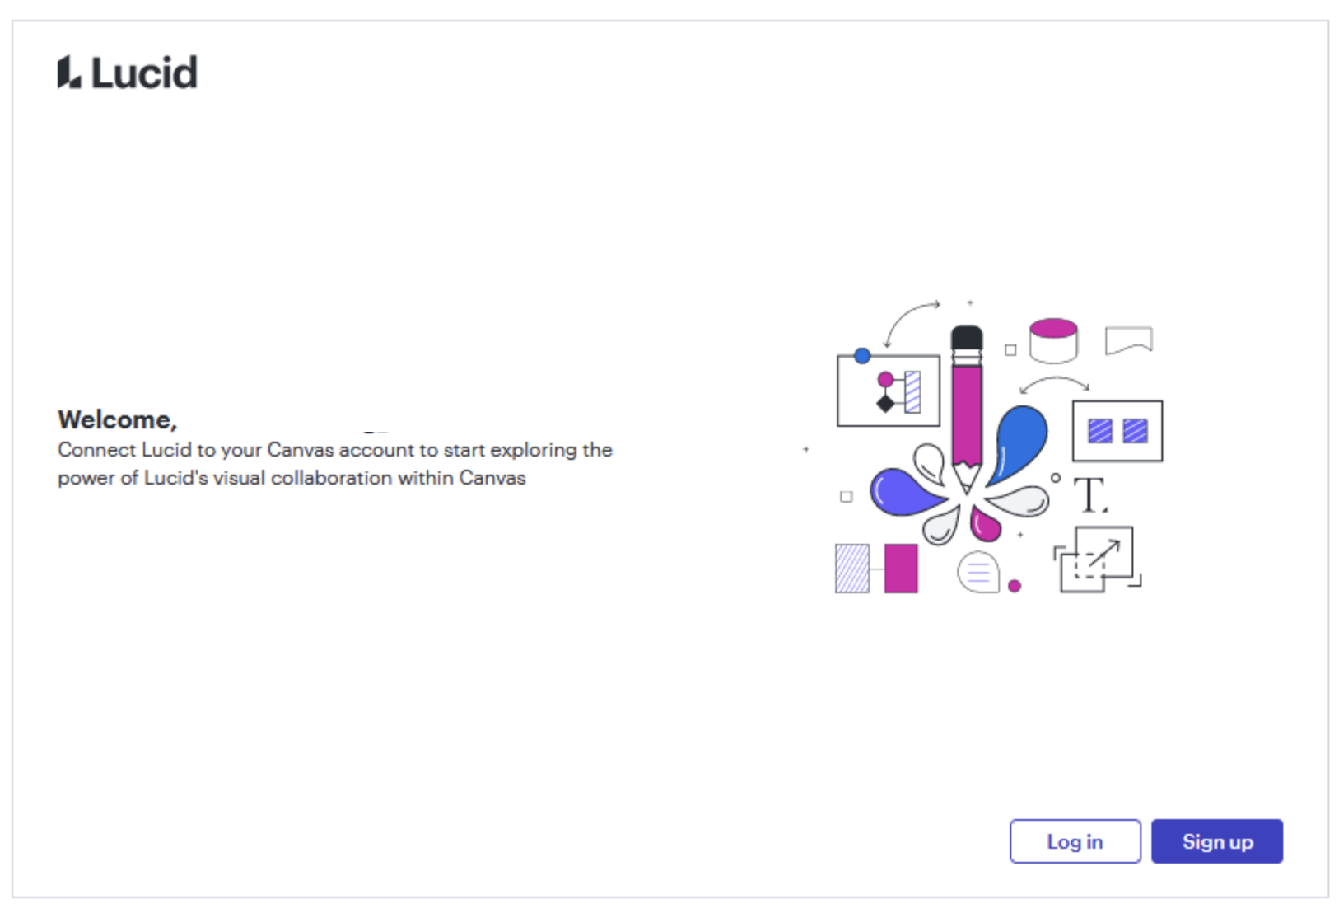The image size is (1339, 913).
Task: Click the box with two blue striped squares
Action: (1117, 431)
